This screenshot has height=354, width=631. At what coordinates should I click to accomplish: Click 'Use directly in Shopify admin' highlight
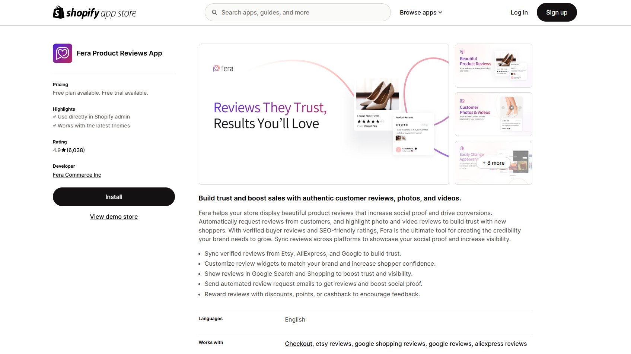94,117
